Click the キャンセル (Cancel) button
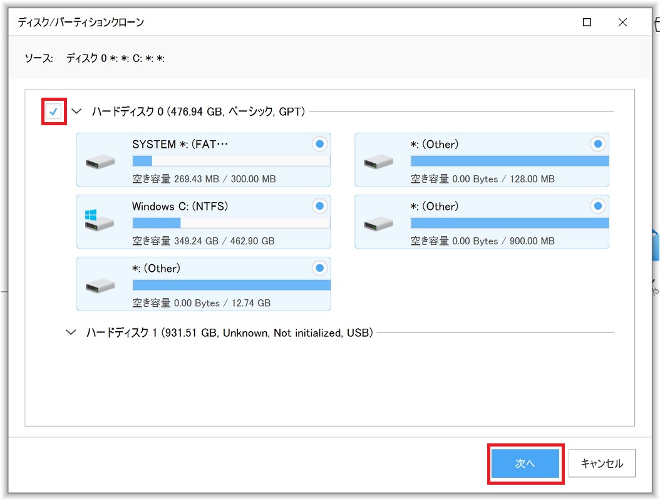Image resolution: width=660 pixels, height=501 pixels. tap(602, 463)
